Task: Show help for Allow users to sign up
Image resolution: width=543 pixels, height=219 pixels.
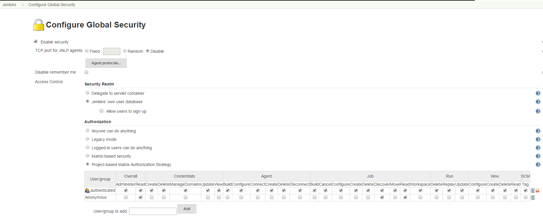Action: coord(538,111)
